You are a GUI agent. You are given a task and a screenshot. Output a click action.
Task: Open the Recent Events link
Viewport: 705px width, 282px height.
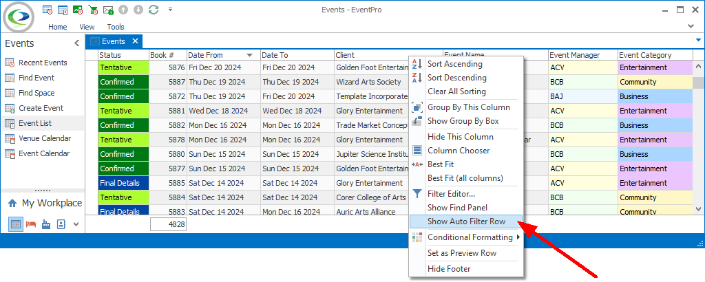43,63
